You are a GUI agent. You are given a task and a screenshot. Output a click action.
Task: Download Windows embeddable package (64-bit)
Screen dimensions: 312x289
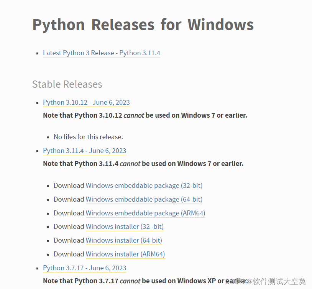[x=144, y=199]
